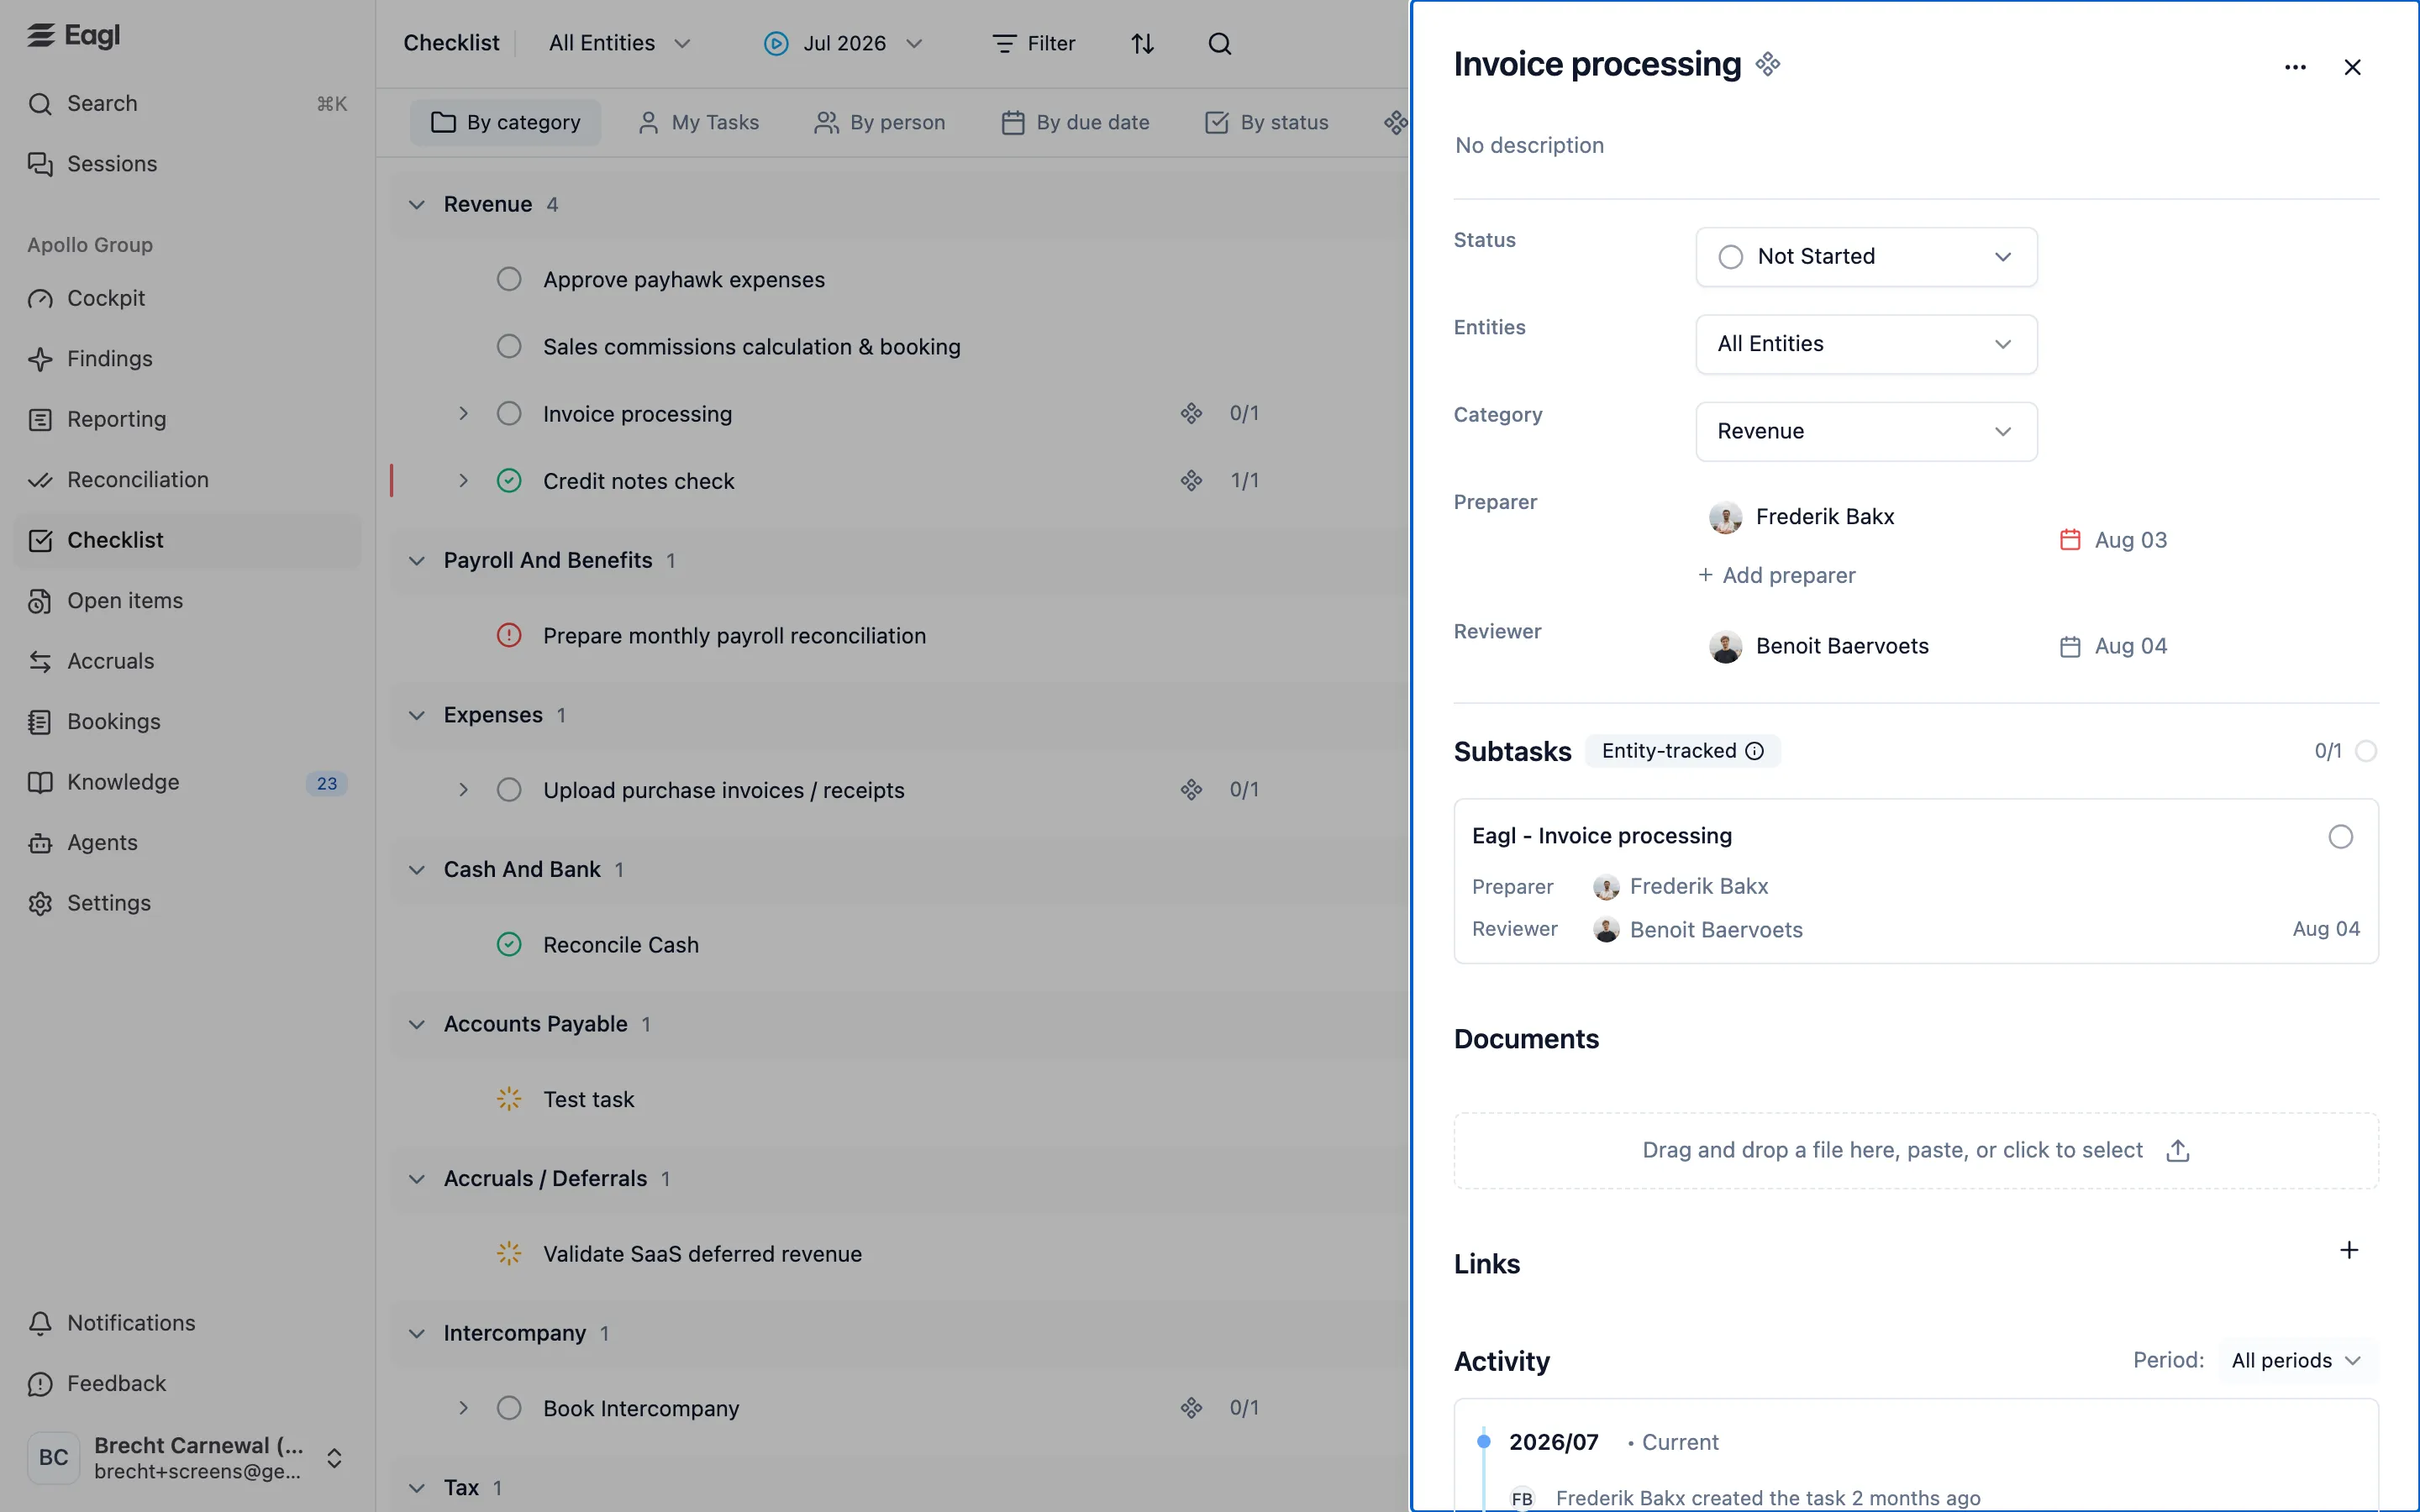Open the Status Not Started dropdown
2420x1512 pixels.
tap(1866, 257)
